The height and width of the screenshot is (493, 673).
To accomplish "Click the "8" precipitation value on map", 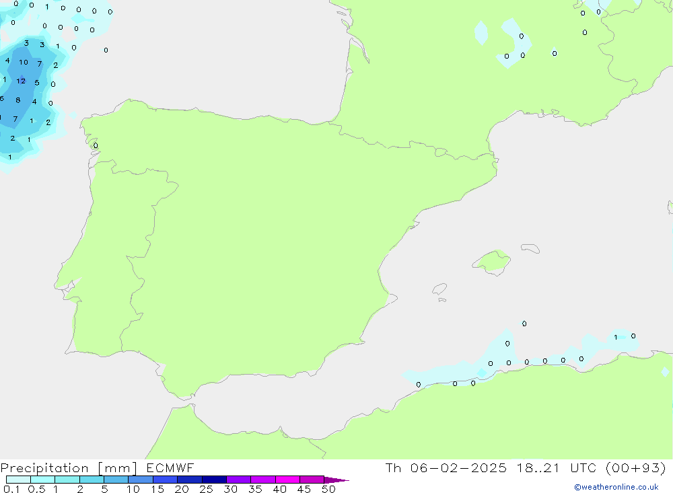I will 18,100.
